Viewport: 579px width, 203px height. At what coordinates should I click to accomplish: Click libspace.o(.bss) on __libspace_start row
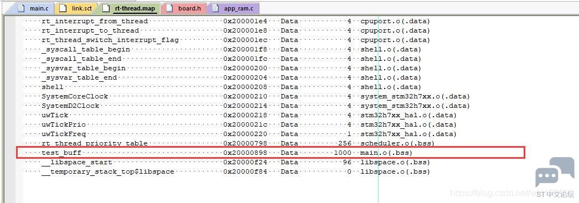395,162
